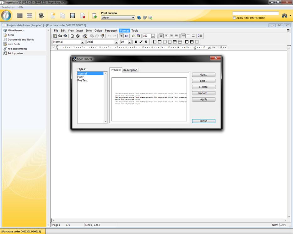Open the Paragraph menu
Viewport: 293px width, 234px height.
tap(111, 31)
